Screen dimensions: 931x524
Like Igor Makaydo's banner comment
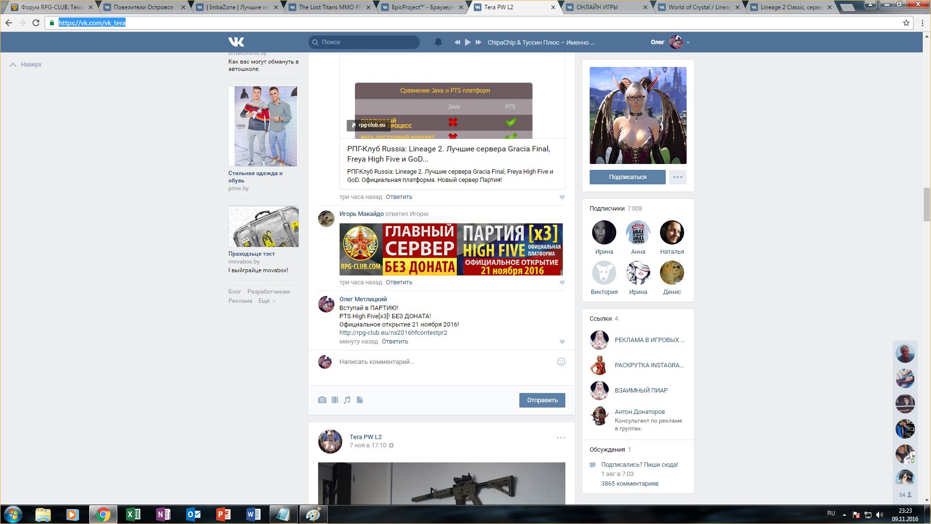click(562, 283)
